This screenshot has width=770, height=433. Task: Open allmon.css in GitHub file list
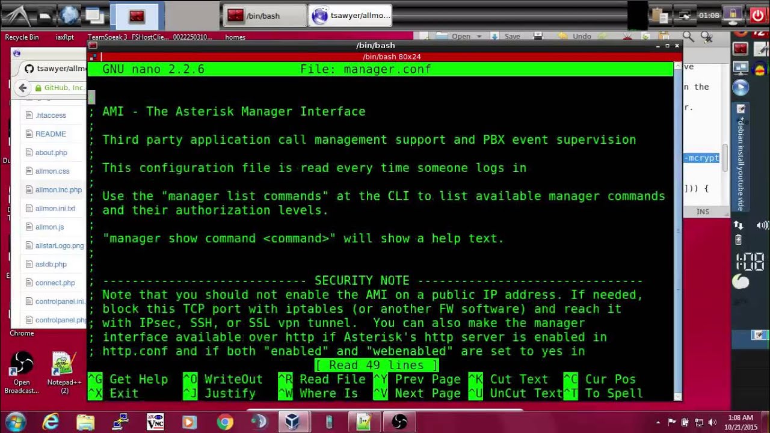[52, 171]
